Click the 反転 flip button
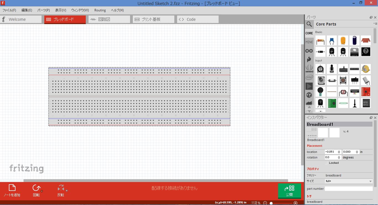This screenshot has height=205, width=378. pos(61,190)
